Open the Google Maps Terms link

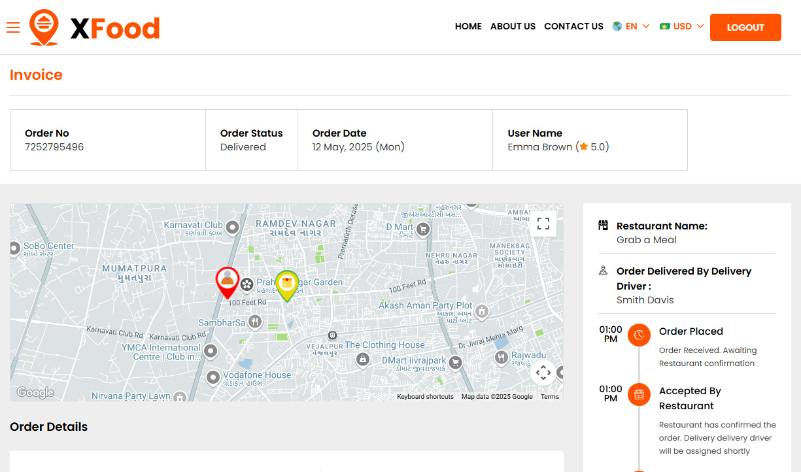[549, 397]
